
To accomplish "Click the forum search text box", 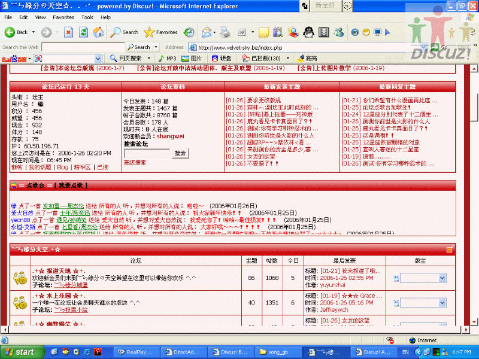I will click(x=147, y=153).
